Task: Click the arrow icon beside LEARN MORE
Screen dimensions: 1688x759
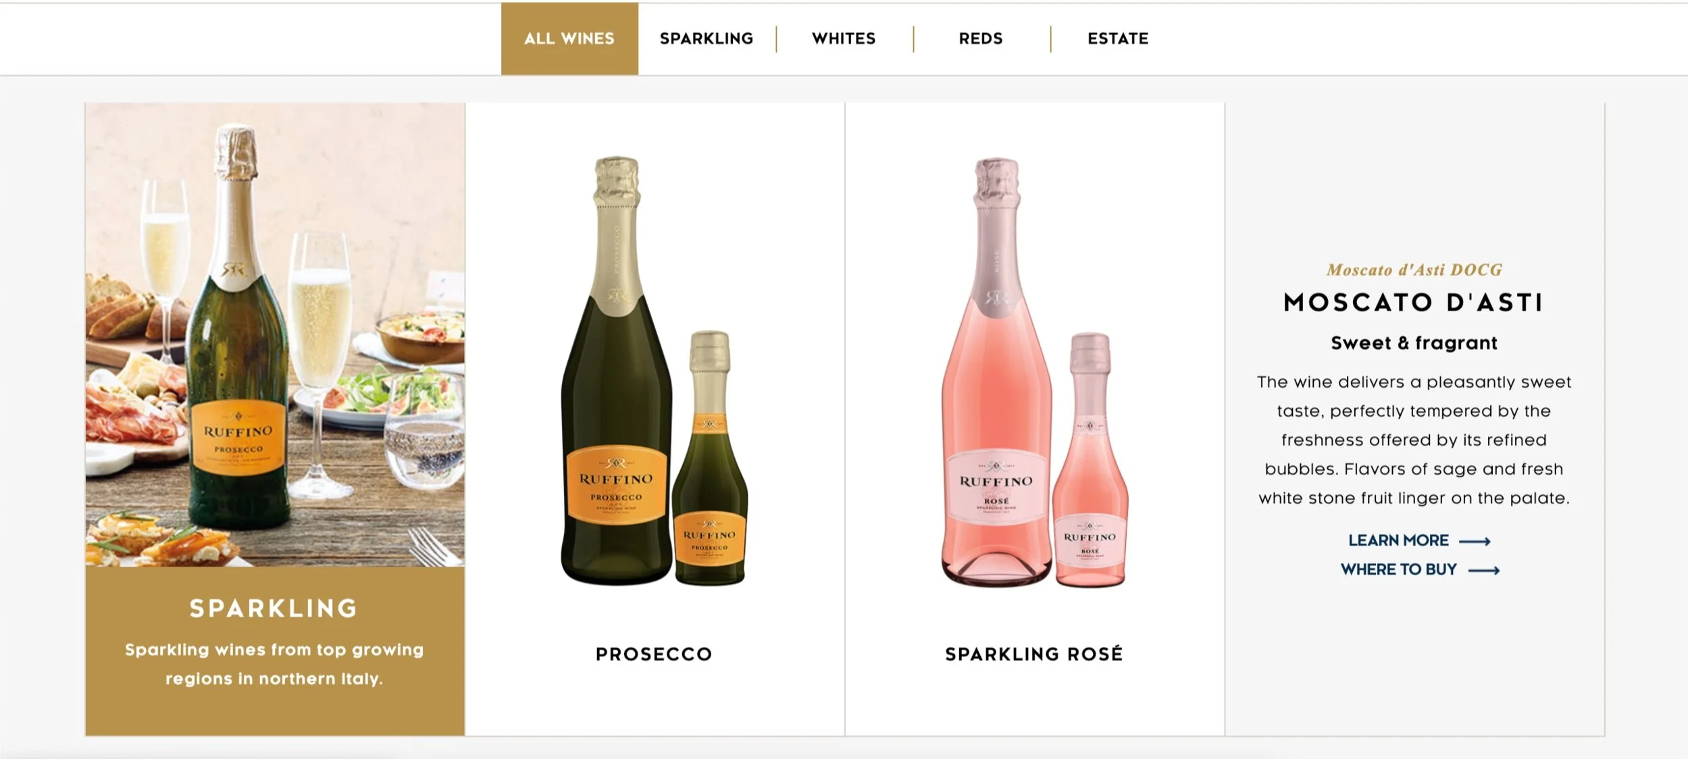Action: [1475, 541]
